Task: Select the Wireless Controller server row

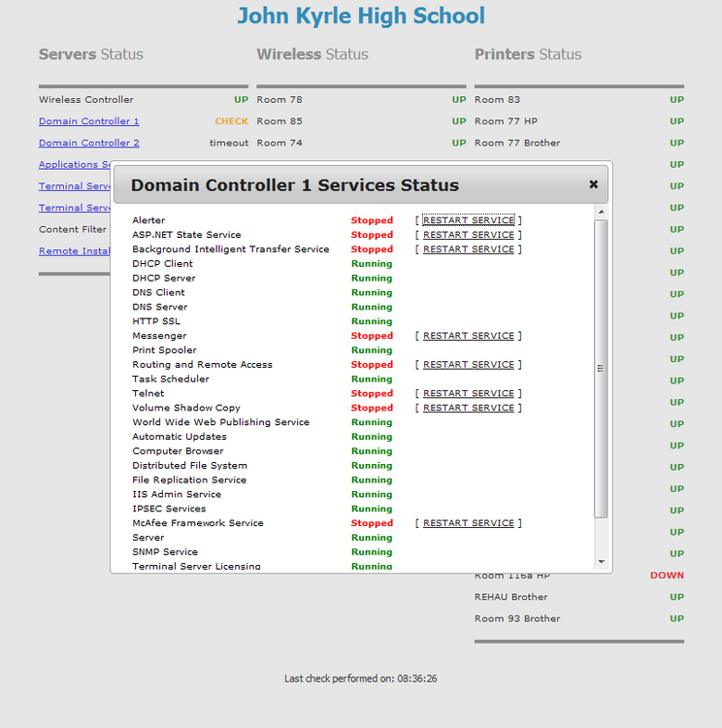Action: pyautogui.click(x=144, y=99)
